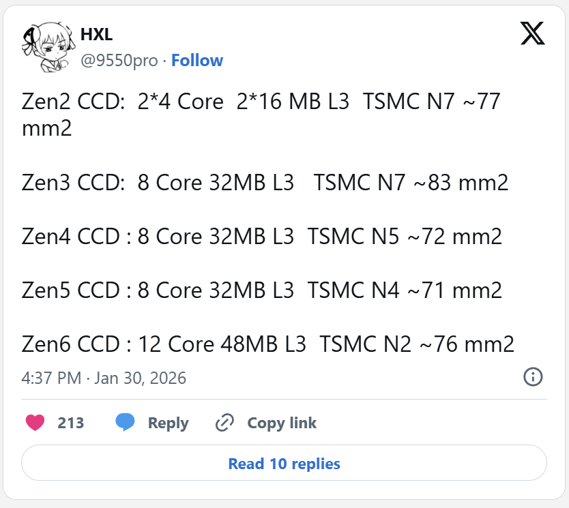
Task: Click the Zen5 CCD line of text
Action: (262, 290)
